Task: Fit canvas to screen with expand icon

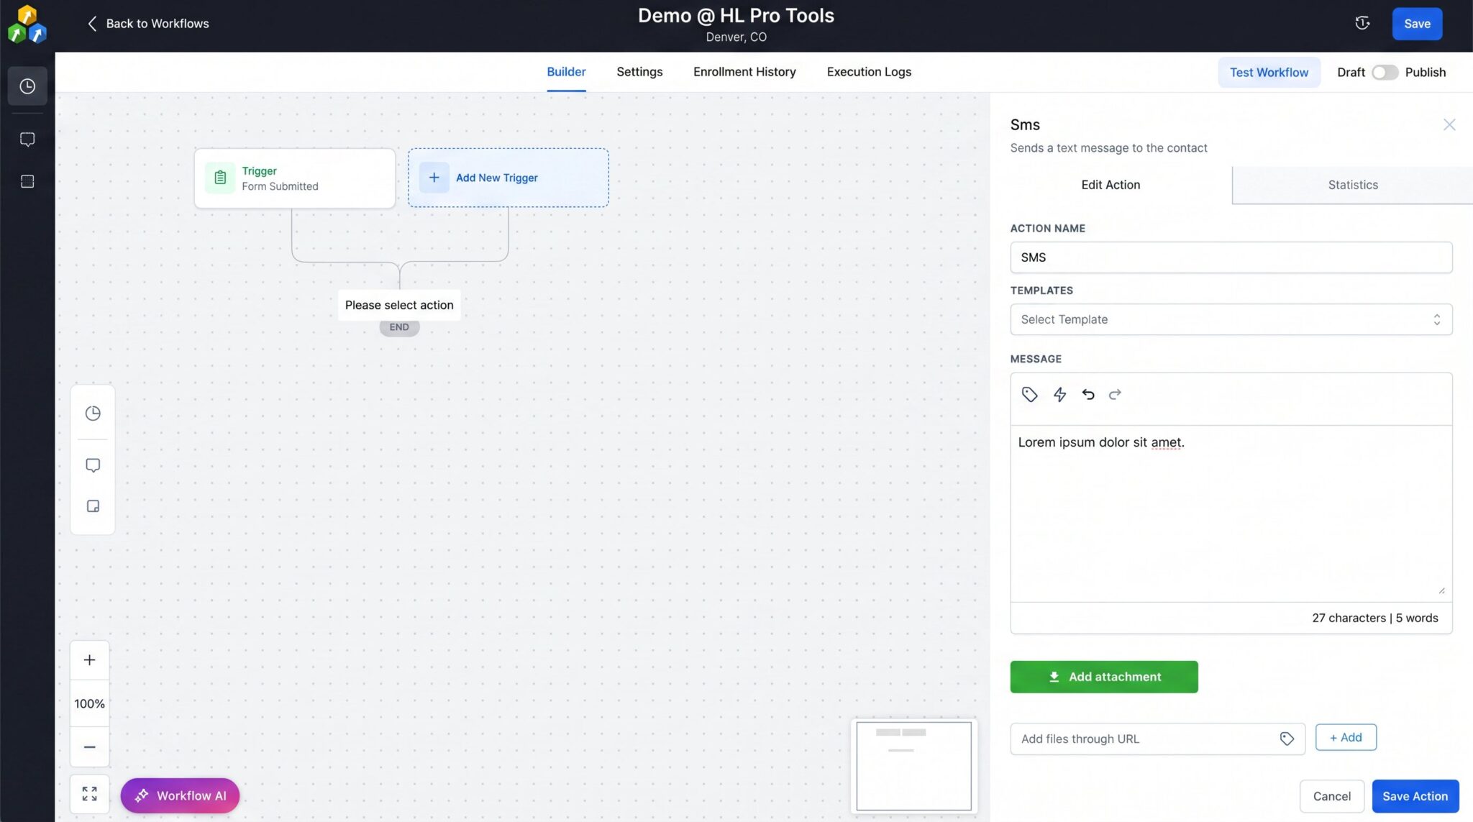Action: click(89, 794)
